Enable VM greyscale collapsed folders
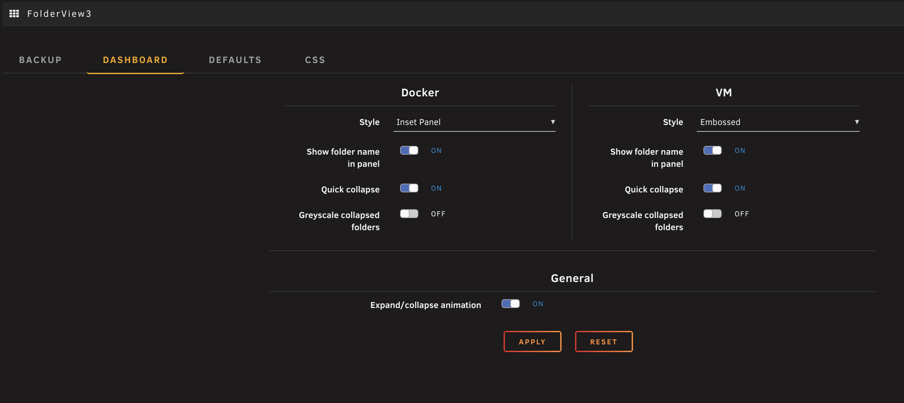904x403 pixels. click(713, 214)
